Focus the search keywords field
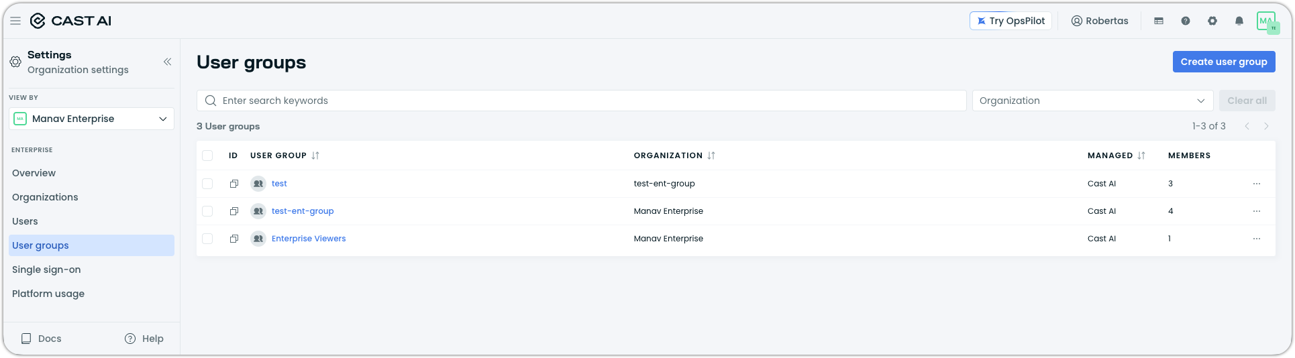Viewport: 1295px width, 358px height. click(x=581, y=101)
